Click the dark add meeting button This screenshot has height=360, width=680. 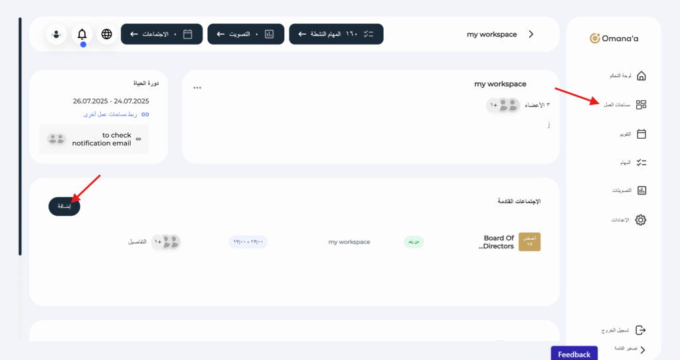point(64,207)
